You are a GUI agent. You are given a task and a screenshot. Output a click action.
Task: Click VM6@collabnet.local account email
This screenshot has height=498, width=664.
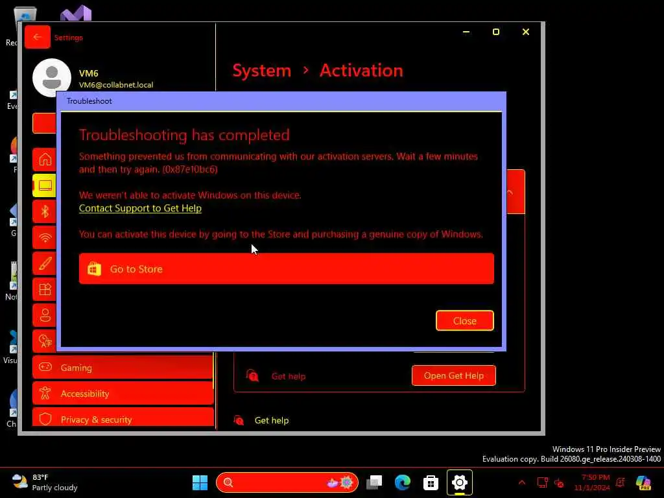pyautogui.click(x=116, y=85)
